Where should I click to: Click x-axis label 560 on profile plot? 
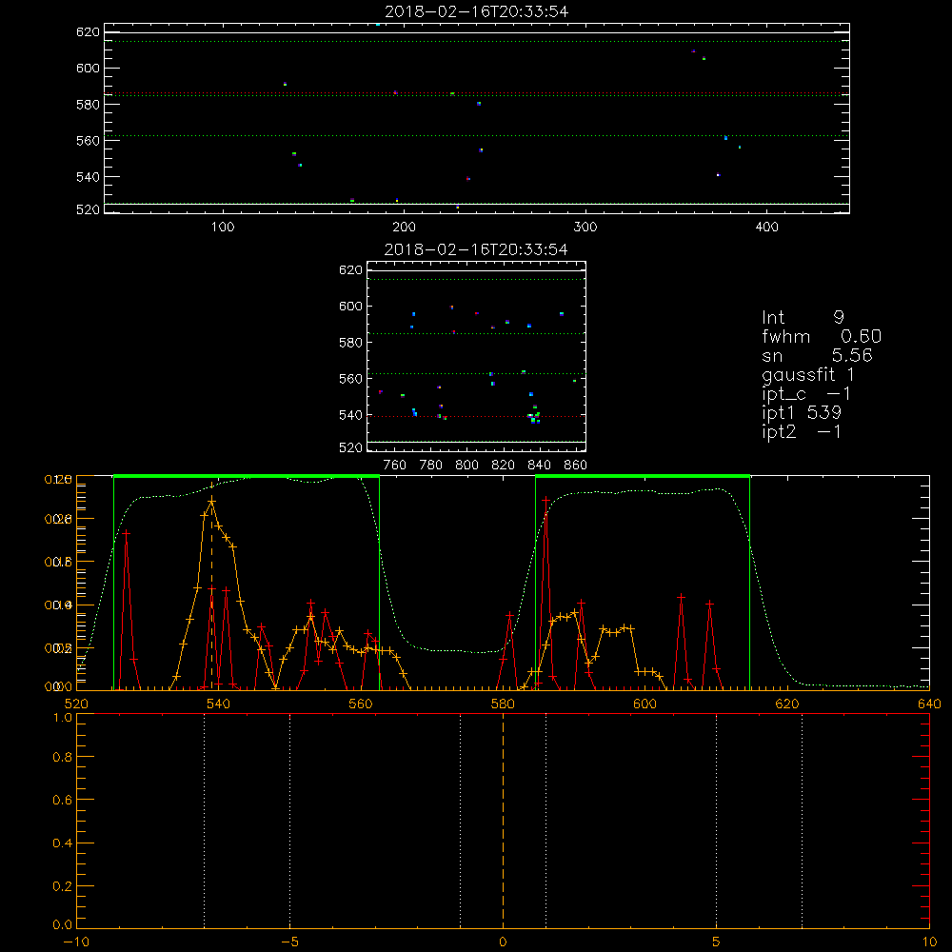(x=361, y=704)
